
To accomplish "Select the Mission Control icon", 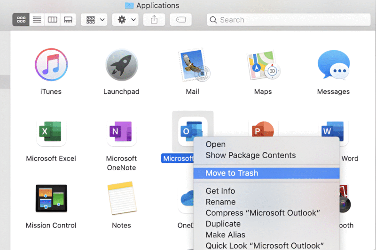I will (x=51, y=198).
